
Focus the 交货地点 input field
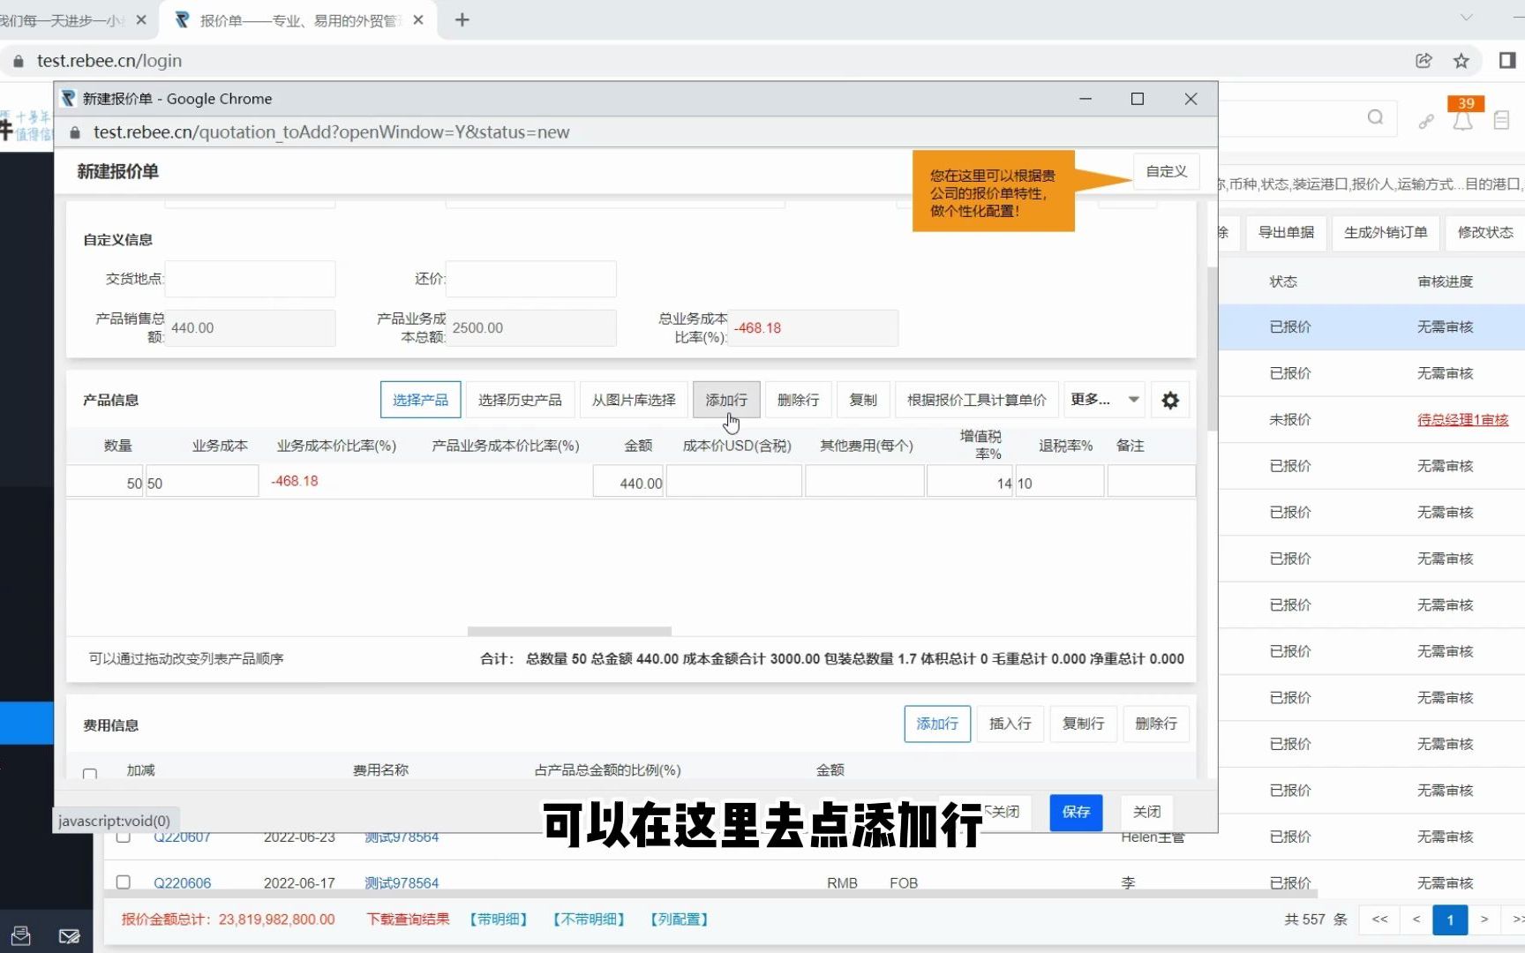click(250, 279)
